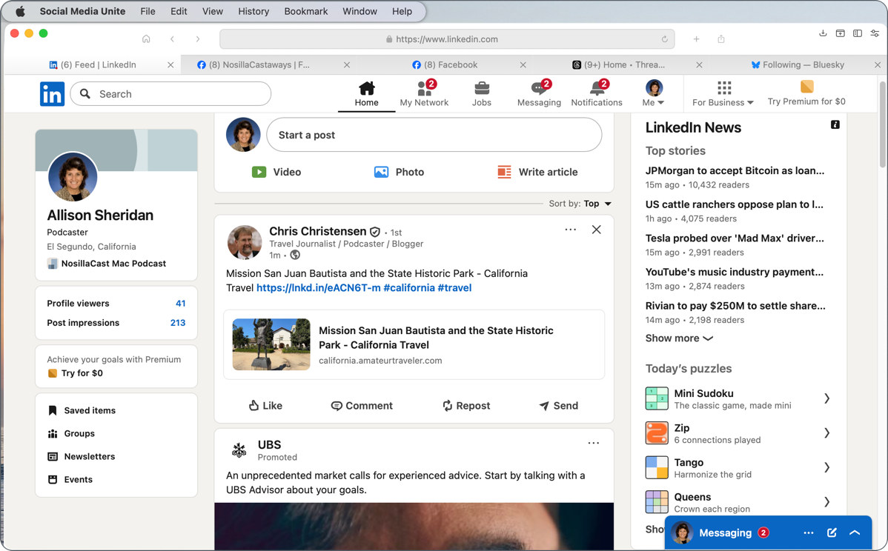Open Saved items in the sidebar
Screen dimensions: 888x551
(x=90, y=410)
